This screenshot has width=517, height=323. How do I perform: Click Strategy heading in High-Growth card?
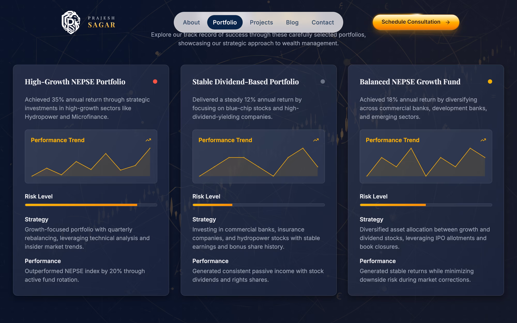[x=36, y=219]
